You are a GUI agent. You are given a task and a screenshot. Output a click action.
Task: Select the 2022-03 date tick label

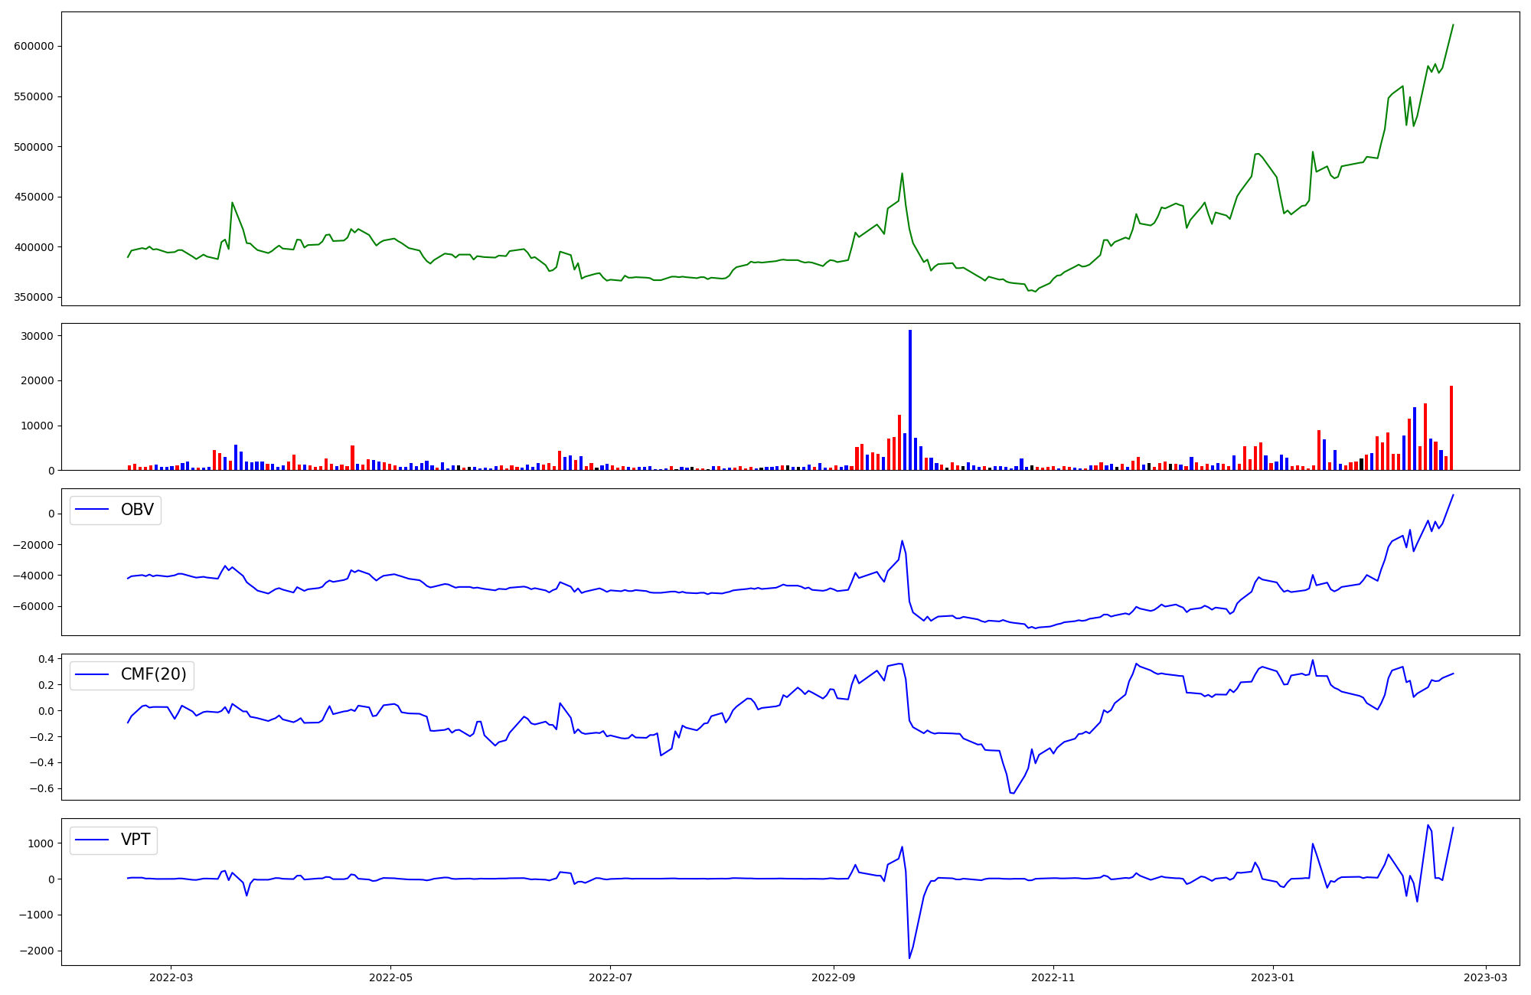171,977
